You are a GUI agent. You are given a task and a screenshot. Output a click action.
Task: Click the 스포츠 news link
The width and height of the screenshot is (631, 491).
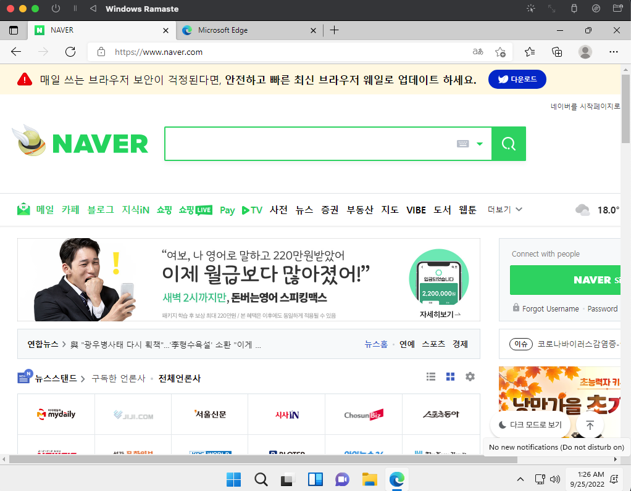(433, 344)
